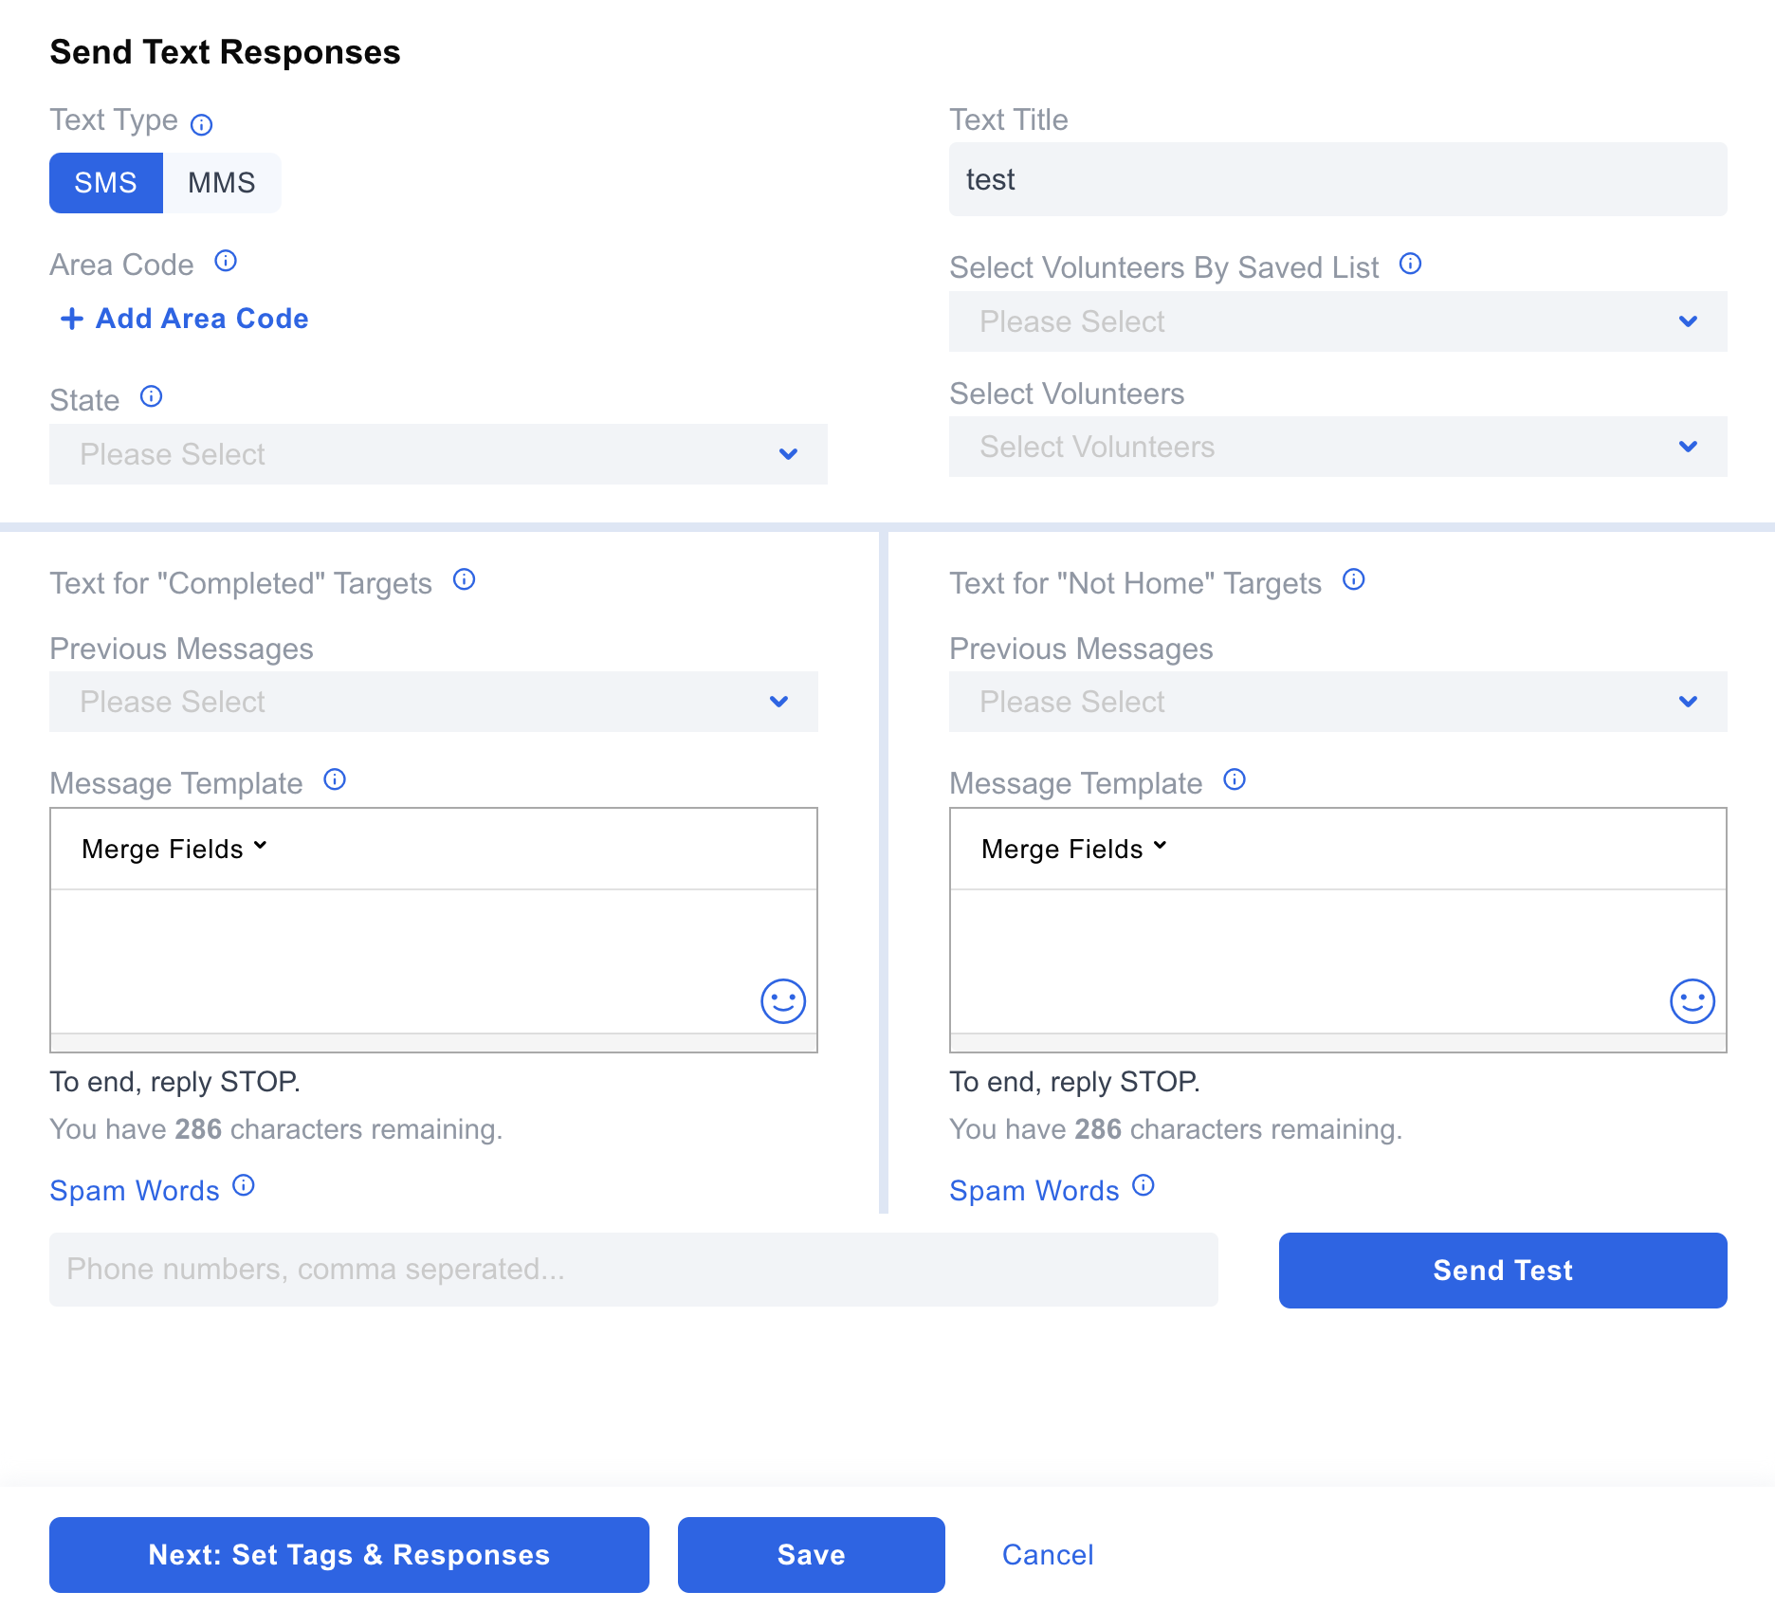The width and height of the screenshot is (1775, 1610).
Task: Open Previous Messages dropdown for Completed targets
Action: point(433,702)
